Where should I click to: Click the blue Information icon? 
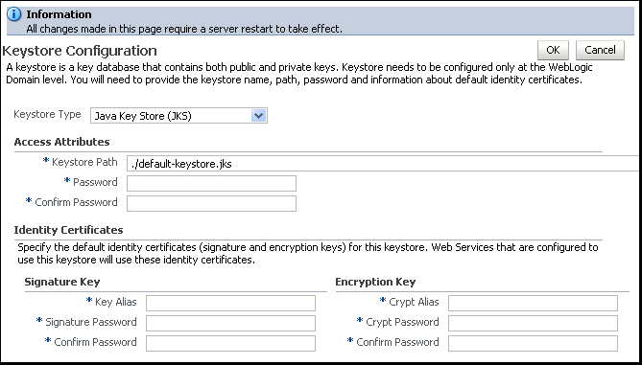coord(14,14)
